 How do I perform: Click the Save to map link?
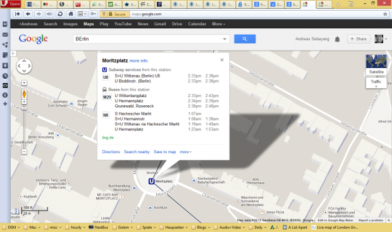click(x=165, y=152)
